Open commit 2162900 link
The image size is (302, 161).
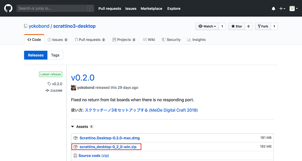[x=54, y=91]
